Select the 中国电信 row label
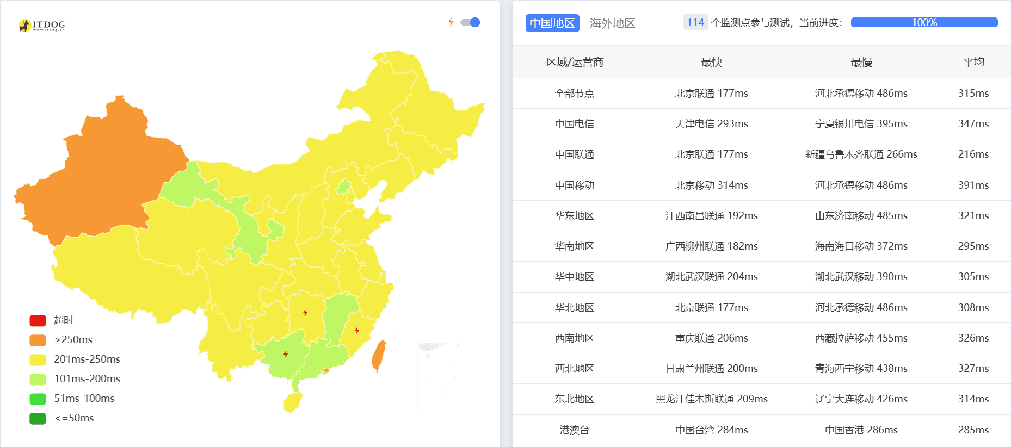The width and height of the screenshot is (1011, 447). 575,124
